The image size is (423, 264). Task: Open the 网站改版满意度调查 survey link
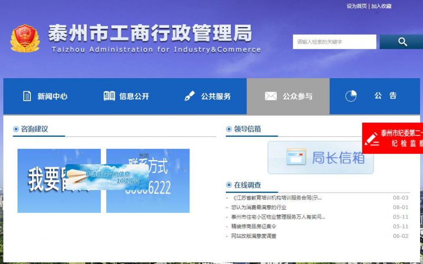click(254, 236)
